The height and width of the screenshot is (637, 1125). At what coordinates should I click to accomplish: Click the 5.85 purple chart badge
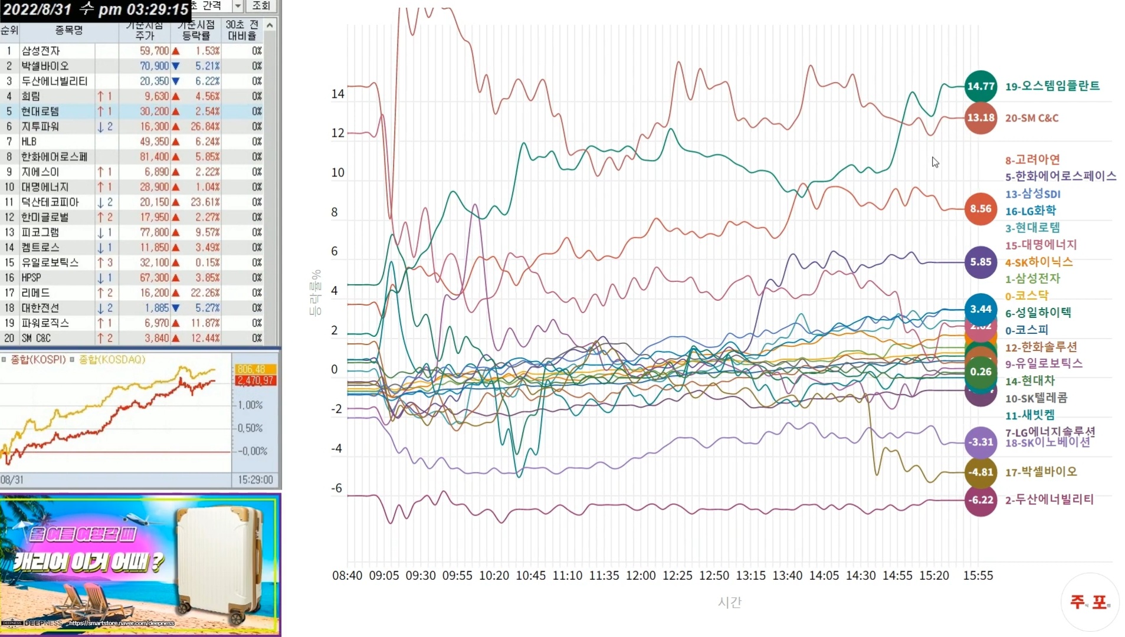[980, 262]
